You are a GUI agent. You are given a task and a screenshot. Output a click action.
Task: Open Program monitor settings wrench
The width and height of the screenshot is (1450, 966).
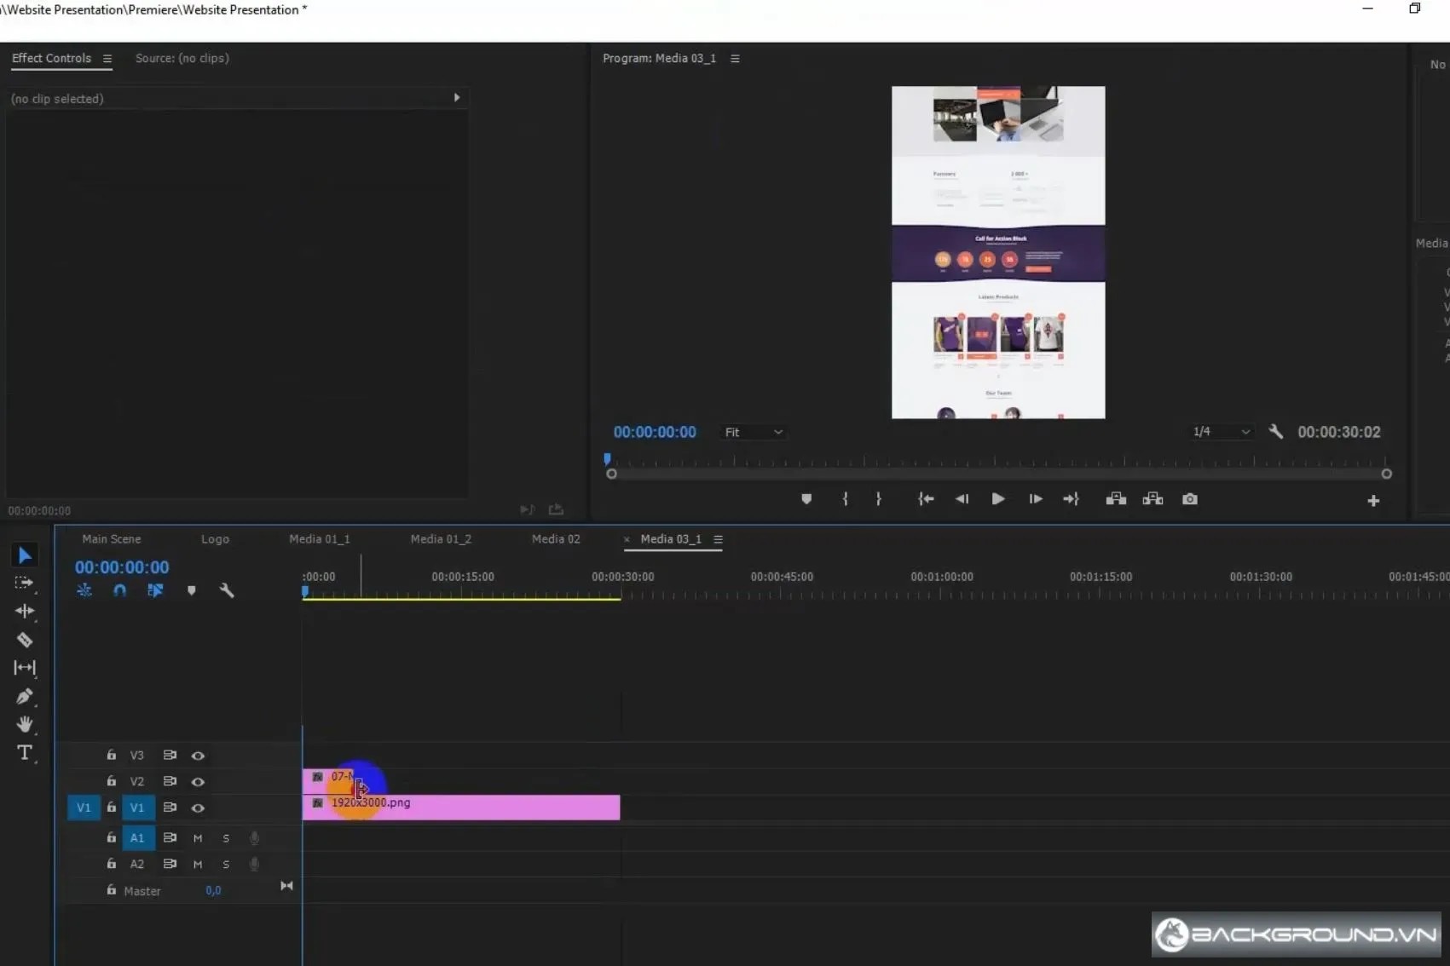coord(1275,432)
